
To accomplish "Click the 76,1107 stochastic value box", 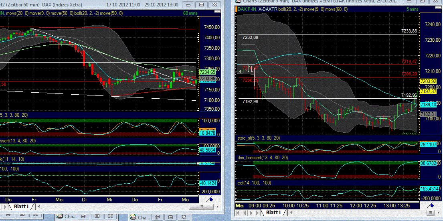I will coord(429,144).
